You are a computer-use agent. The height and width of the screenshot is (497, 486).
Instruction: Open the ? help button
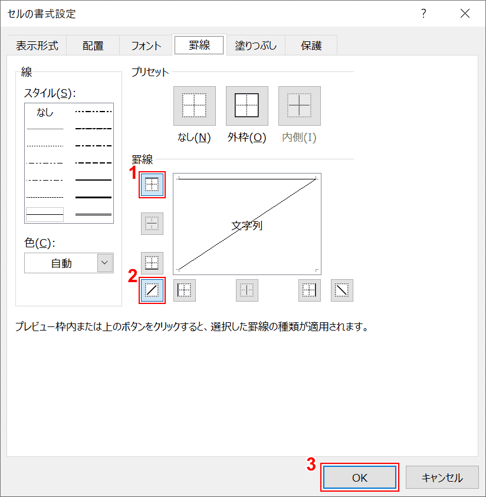point(423,14)
